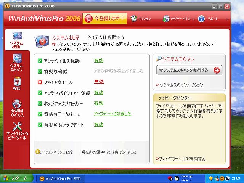Click the ファイヤウォールを有効する link
This screenshot has height=183, width=244.
click(x=183, y=159)
